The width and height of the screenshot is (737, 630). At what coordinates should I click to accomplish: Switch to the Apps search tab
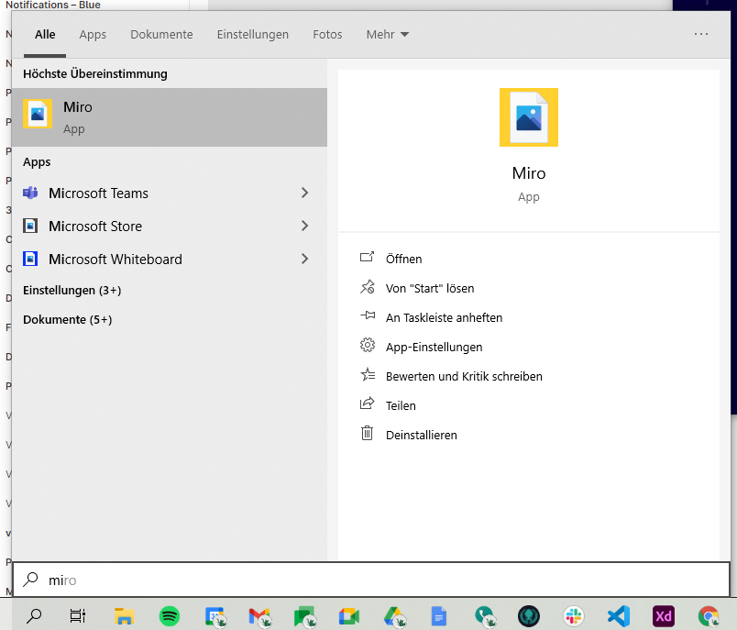(x=93, y=34)
